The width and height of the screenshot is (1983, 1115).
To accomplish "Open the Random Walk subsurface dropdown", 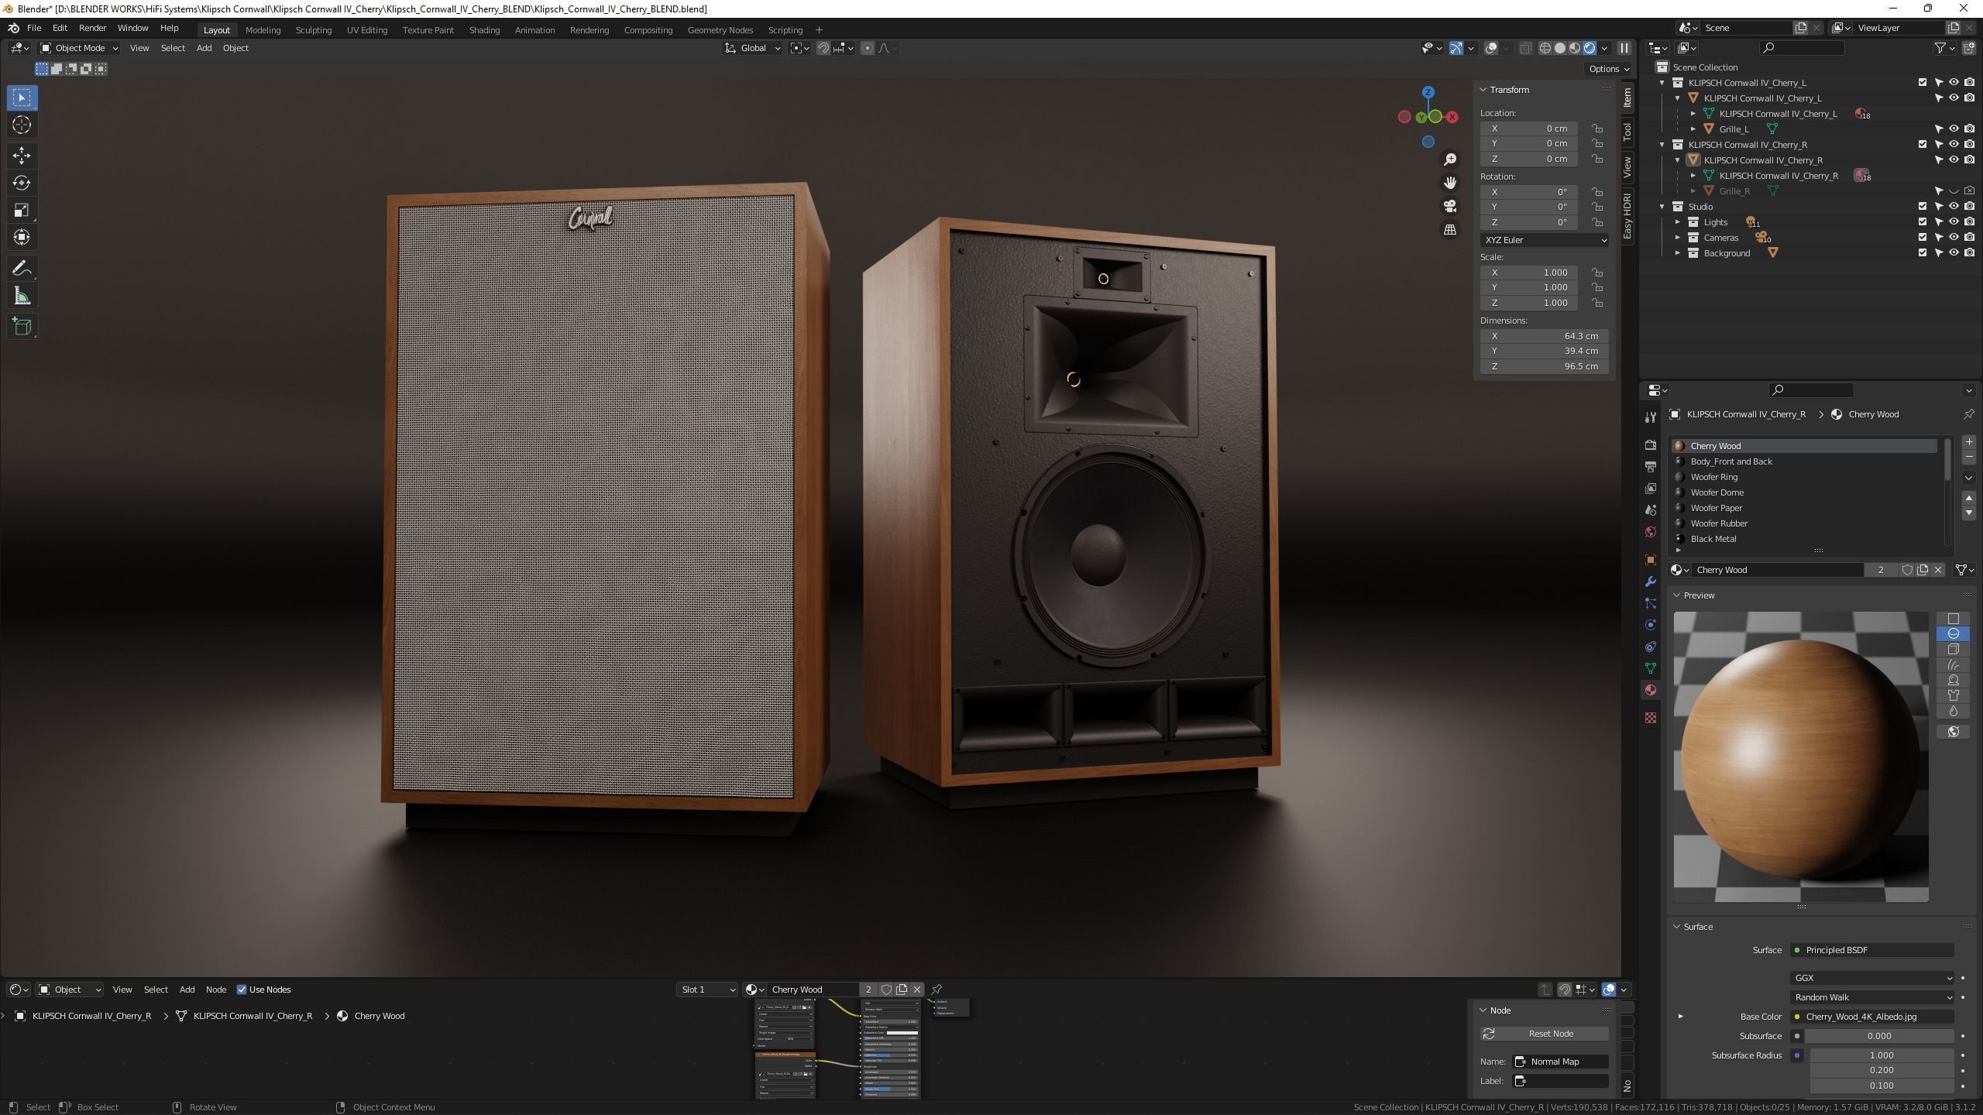I will click(1871, 997).
